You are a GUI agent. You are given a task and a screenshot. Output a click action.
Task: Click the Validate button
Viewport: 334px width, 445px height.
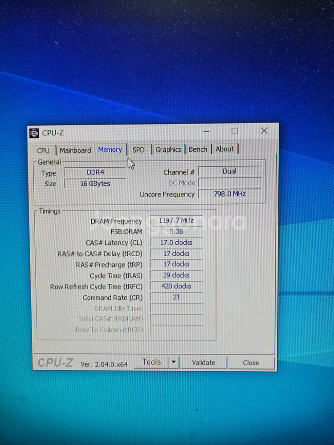pos(204,363)
